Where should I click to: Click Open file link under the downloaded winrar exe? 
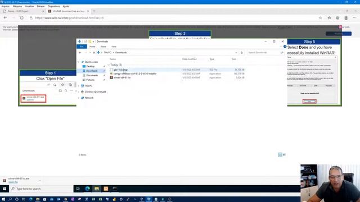pyautogui.click(x=13, y=182)
